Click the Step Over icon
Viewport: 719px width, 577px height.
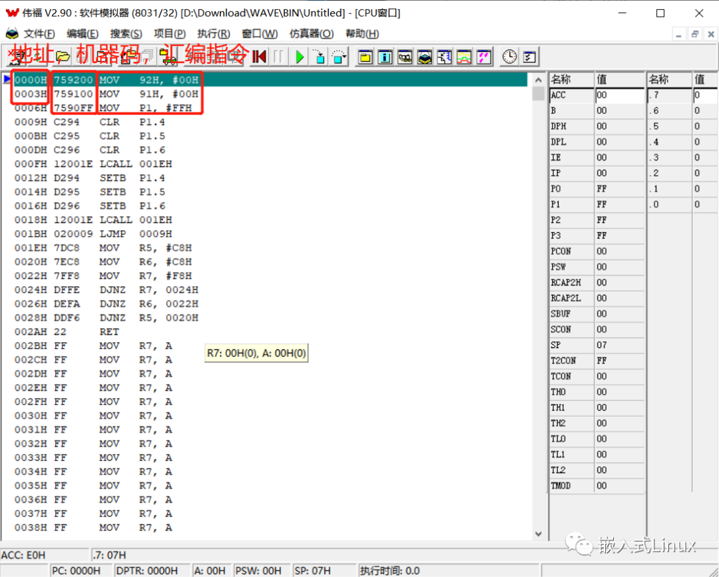click(339, 57)
